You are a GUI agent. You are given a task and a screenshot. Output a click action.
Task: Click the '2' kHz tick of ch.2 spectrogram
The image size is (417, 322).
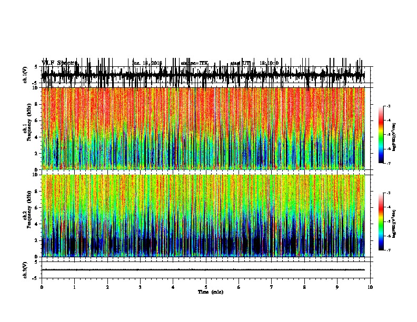click(x=37, y=240)
